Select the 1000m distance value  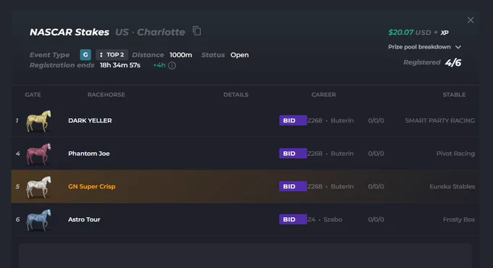pyautogui.click(x=181, y=54)
